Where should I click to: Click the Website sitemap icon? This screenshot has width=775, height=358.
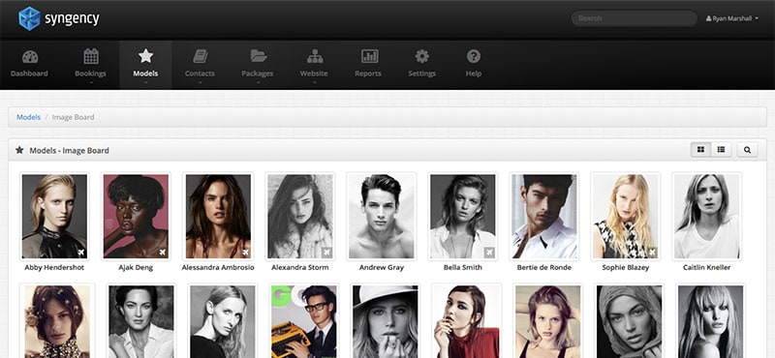coord(314,56)
